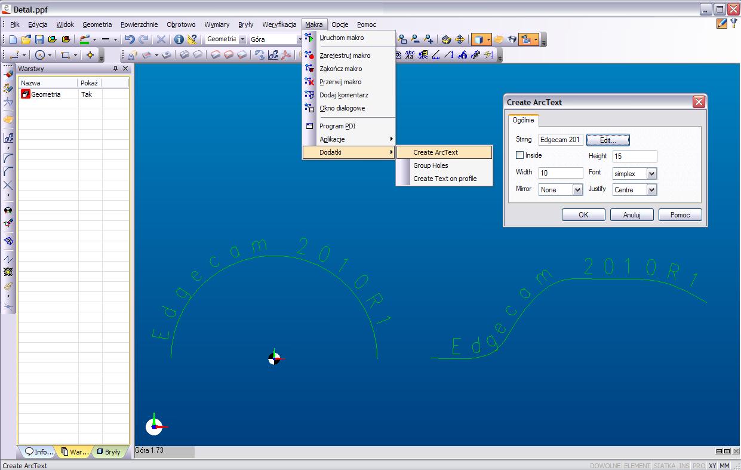Viewport: 741px width, 470px height.
Task: Activate the measuring ruler with question mark tool
Action: (x=192, y=39)
